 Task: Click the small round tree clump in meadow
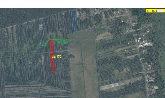pyautogui.click(x=72, y=56)
